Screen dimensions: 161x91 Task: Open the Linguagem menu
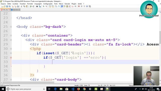coord(38,4)
